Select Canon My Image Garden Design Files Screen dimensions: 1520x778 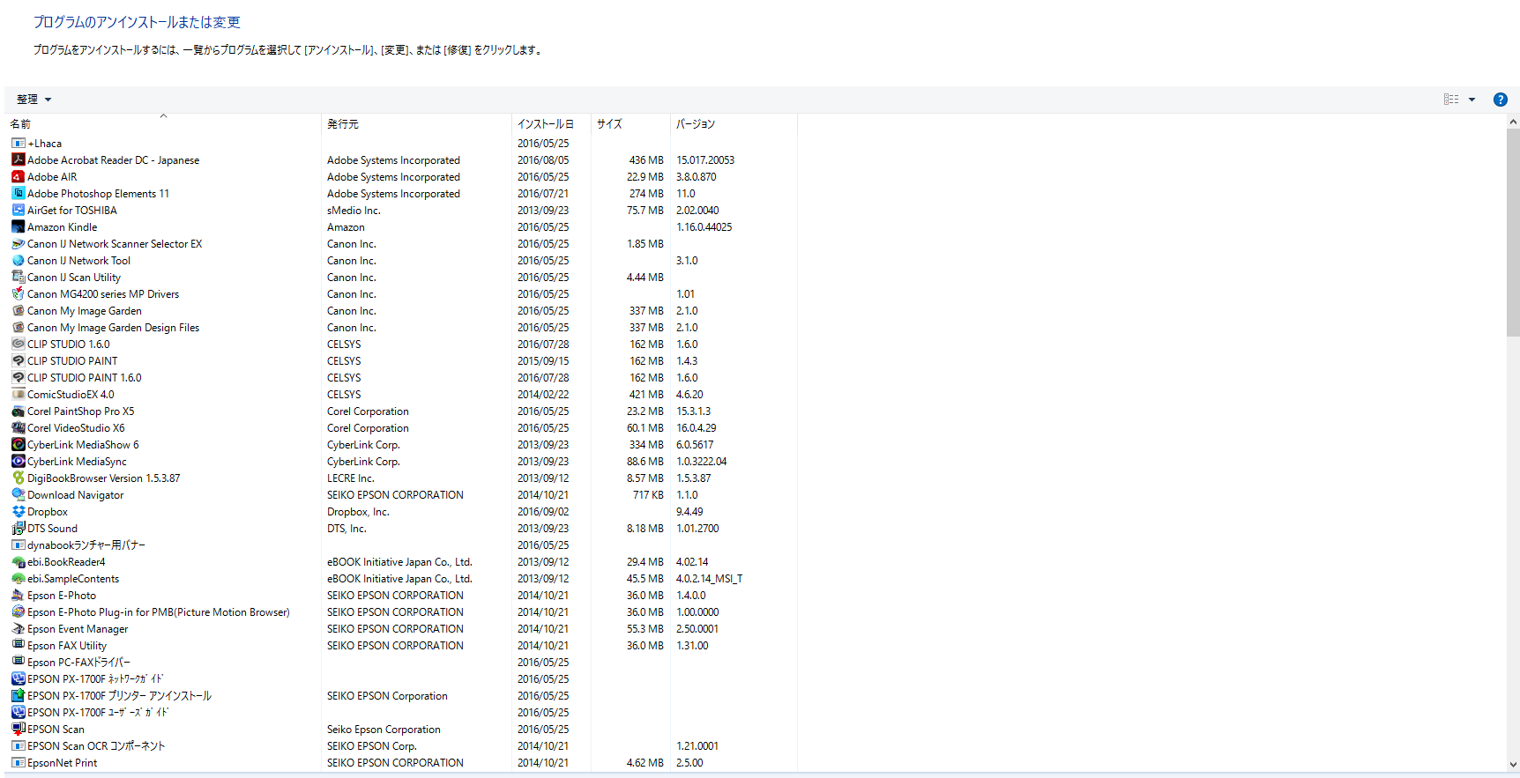(113, 328)
